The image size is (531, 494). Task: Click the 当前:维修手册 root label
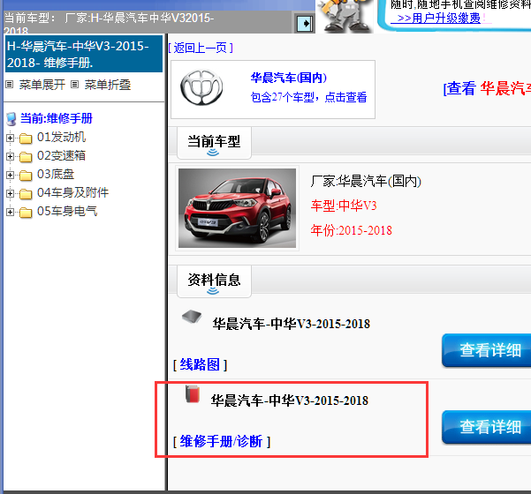(57, 119)
